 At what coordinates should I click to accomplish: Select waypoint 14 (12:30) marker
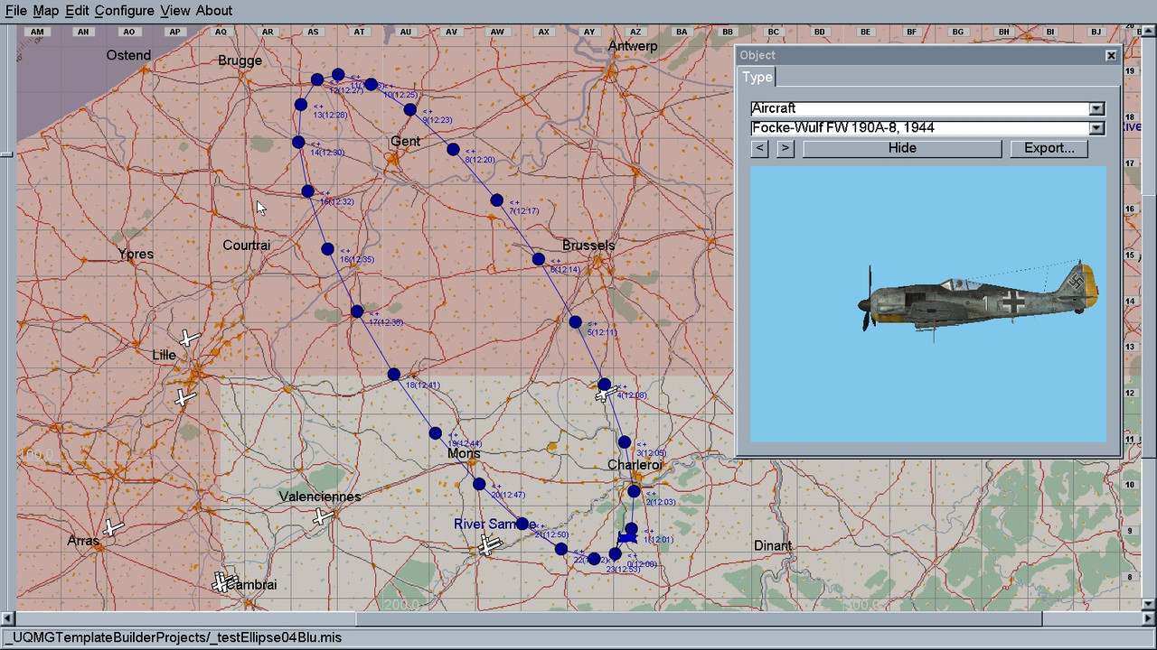point(297,143)
